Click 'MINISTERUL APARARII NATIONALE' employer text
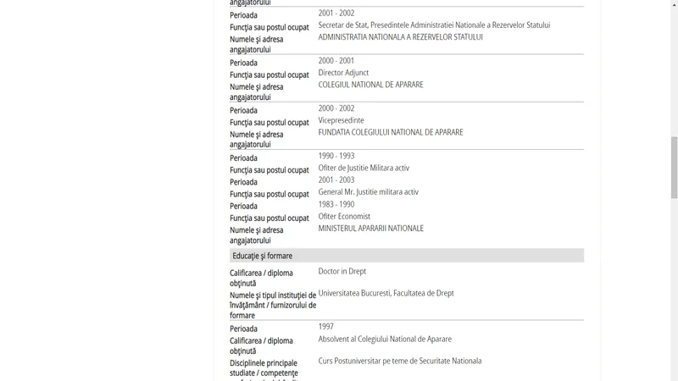The height and width of the screenshot is (381, 678). (x=370, y=229)
